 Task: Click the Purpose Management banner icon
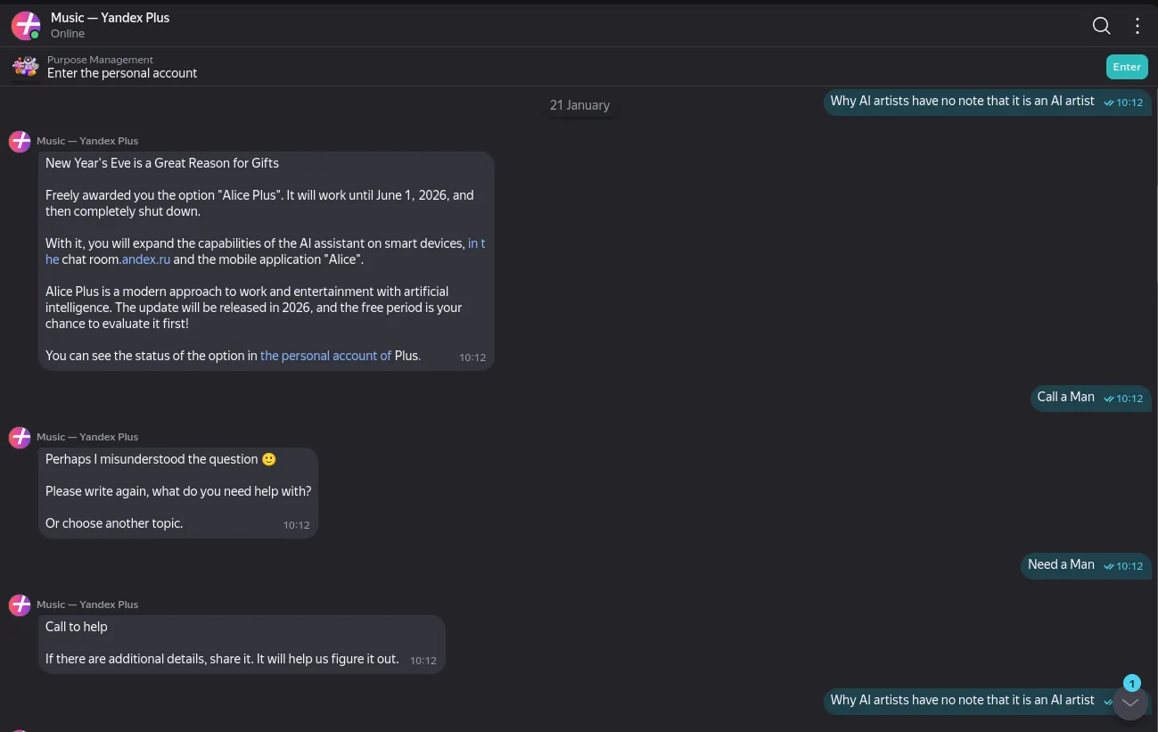(26, 67)
